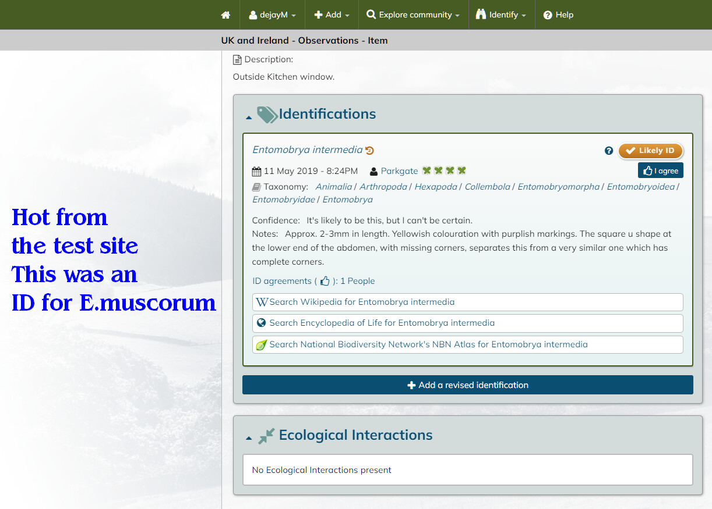Viewport: 712px width, 509px height.
Task: Click the ID agreements thumbs-up icon
Action: click(325, 281)
